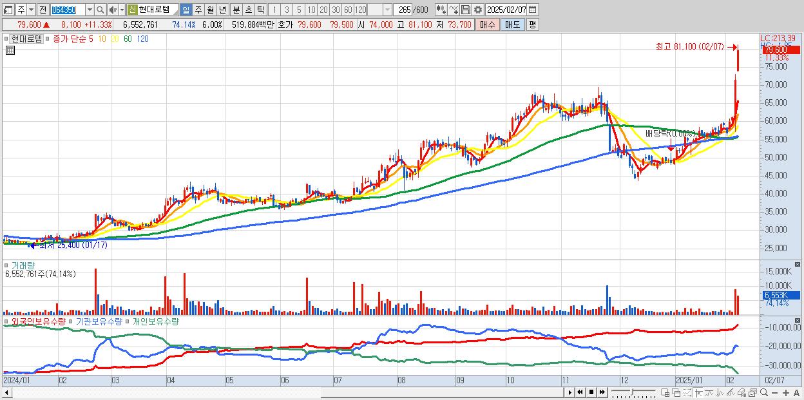Click the diagonal channel drawing icon
This screenshot has height=400, width=804.
click(x=731, y=392)
